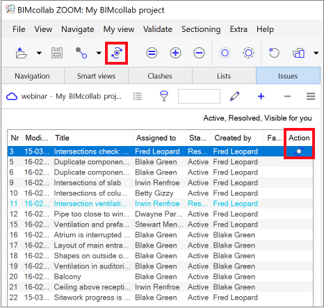Image resolution: width=324 pixels, height=308 pixels.
Task: Switch to the Lists tab
Action: (x=224, y=76)
